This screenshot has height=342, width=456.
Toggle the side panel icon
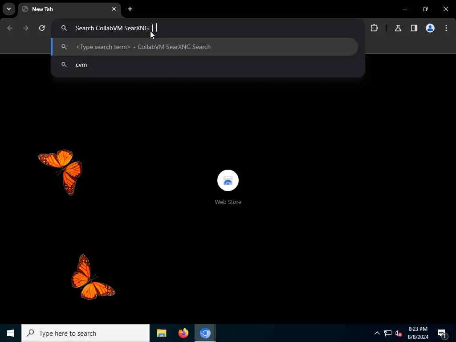[x=414, y=28]
